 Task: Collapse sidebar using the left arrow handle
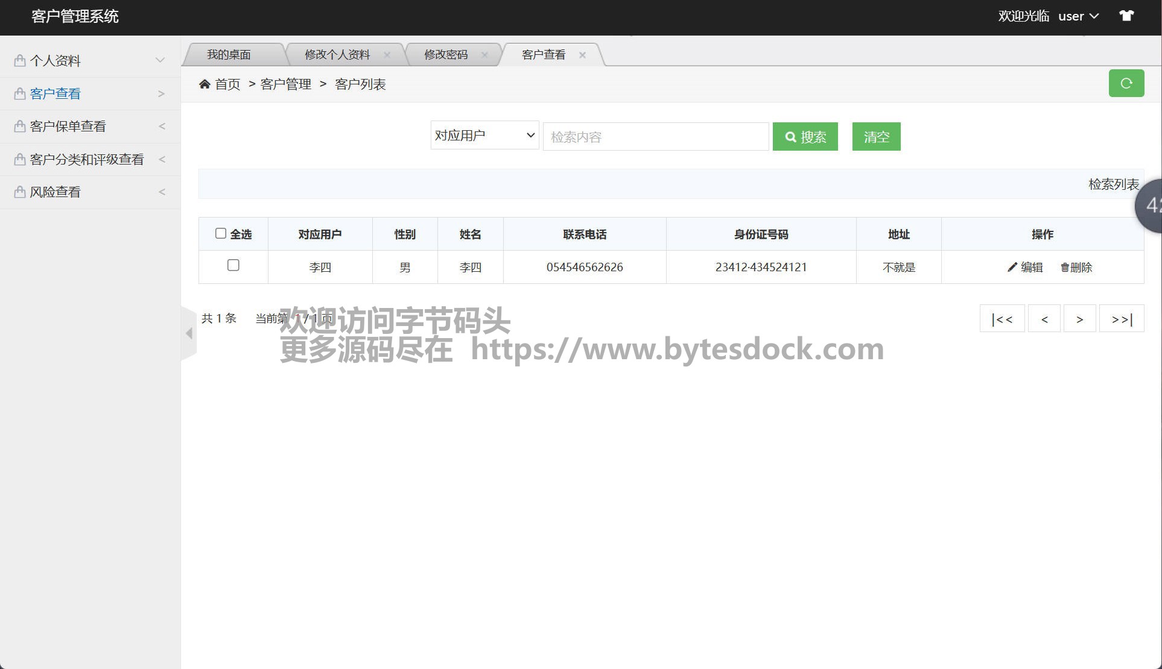point(189,333)
